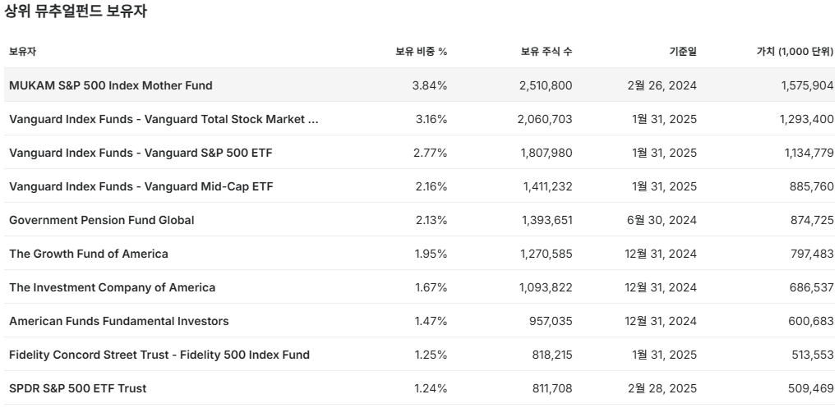Click the value 874,725
The width and height of the screenshot is (839, 408).
812,220
